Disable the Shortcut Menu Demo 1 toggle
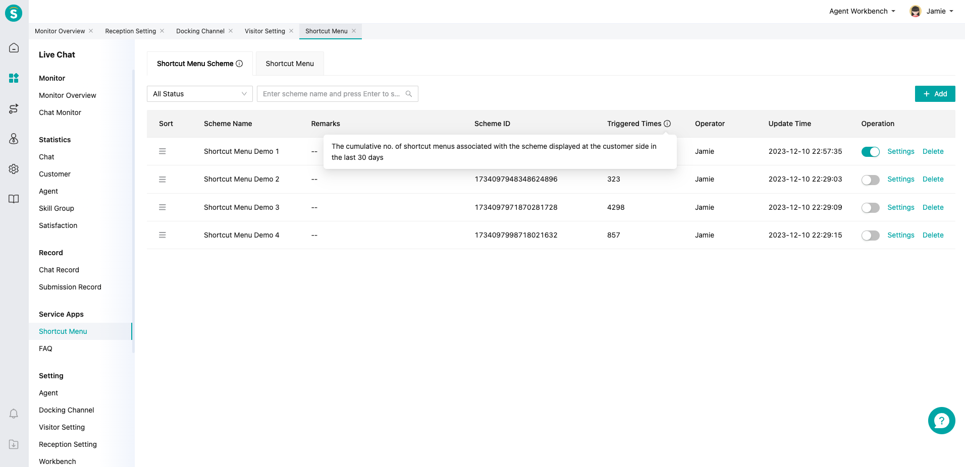The height and width of the screenshot is (467, 965). pyautogui.click(x=870, y=152)
